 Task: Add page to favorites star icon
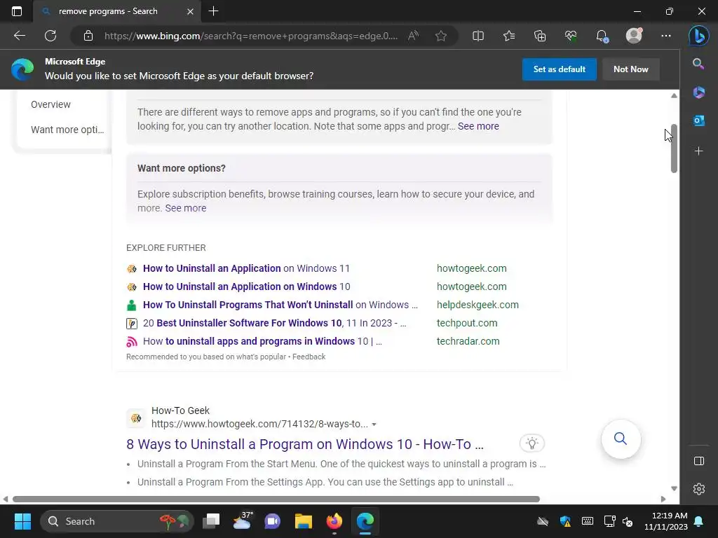tap(441, 36)
